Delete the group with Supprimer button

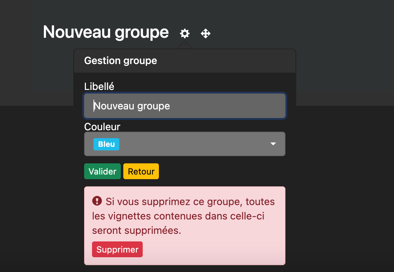[117, 249]
